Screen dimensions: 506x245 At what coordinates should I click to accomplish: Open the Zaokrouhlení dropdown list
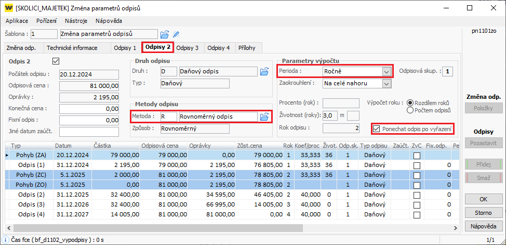click(x=386, y=83)
